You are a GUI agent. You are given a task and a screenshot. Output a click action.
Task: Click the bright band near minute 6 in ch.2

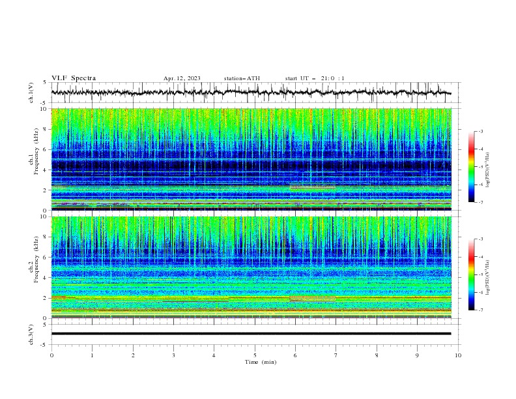tap(313, 299)
